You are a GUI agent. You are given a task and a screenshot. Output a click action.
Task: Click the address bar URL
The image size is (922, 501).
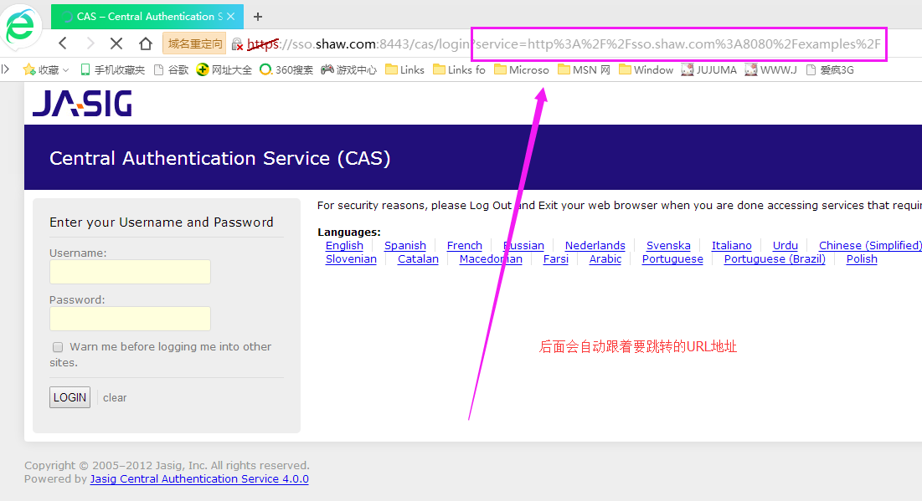[x=564, y=44]
